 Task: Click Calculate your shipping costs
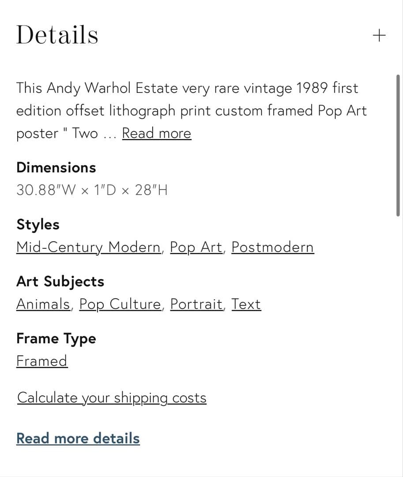pos(112,398)
